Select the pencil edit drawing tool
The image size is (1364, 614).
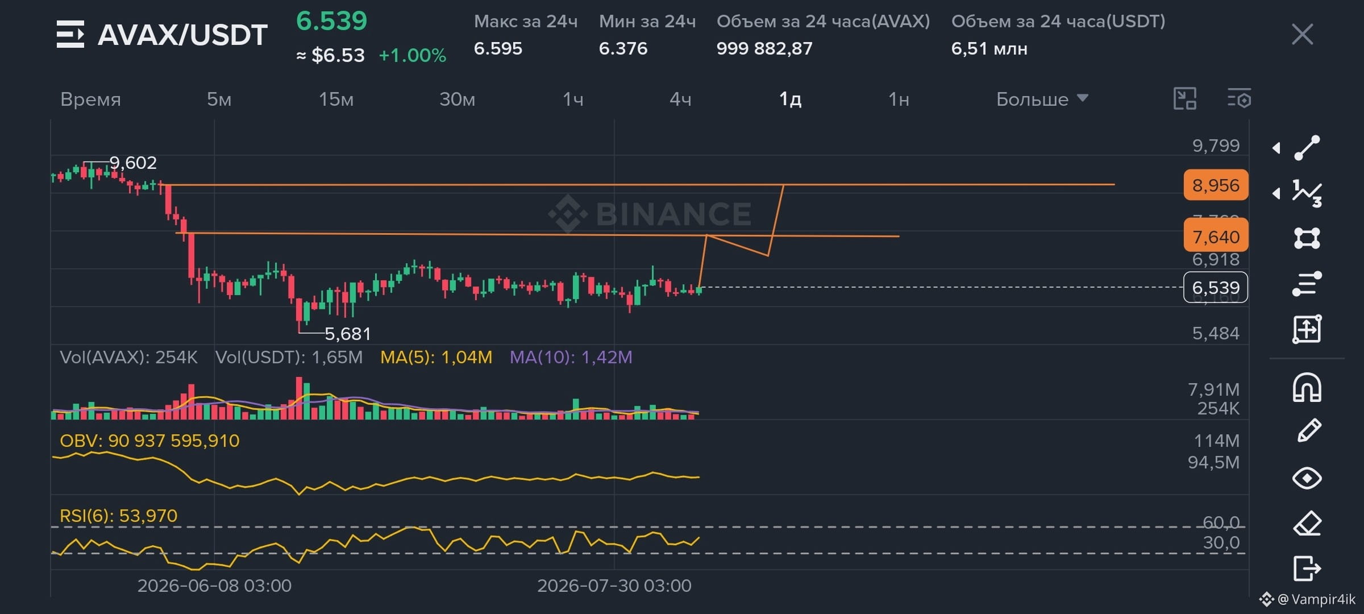coord(1309,430)
